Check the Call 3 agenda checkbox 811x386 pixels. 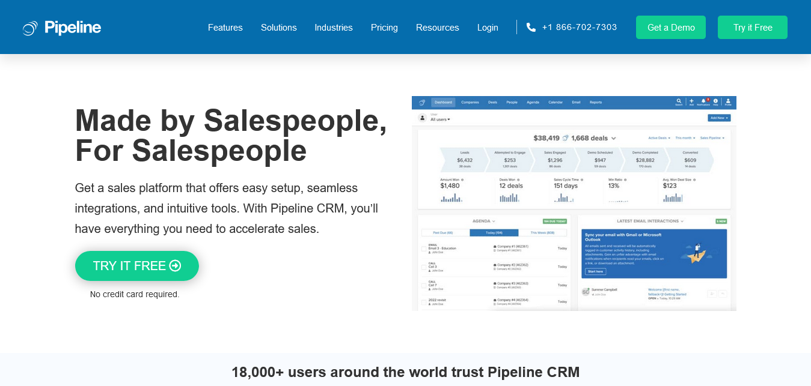[424, 266]
